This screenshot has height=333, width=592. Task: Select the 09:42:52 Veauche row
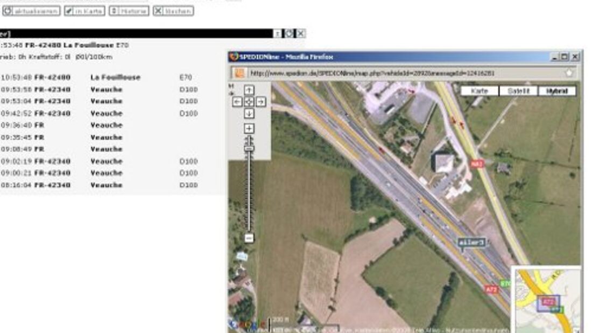(101, 114)
